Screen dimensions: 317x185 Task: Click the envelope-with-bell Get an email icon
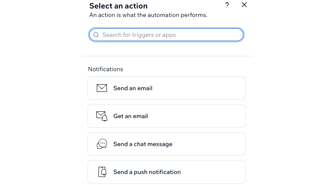(x=102, y=116)
